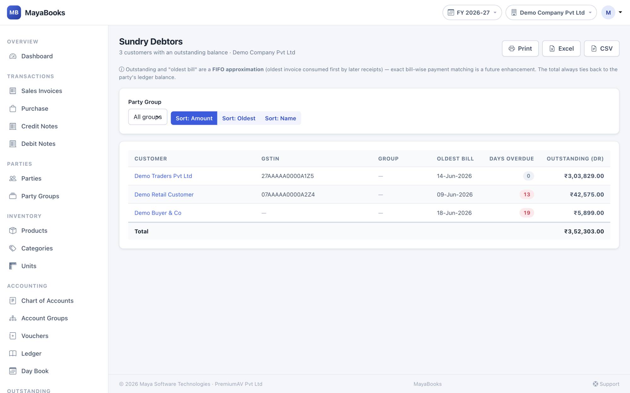Image resolution: width=630 pixels, height=393 pixels.
Task: Click the Credit Notes icon in the sidebar
Action: coord(13,126)
